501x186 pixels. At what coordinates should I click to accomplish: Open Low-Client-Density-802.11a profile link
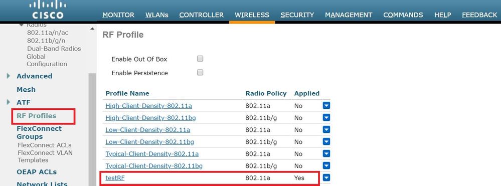pos(147,130)
